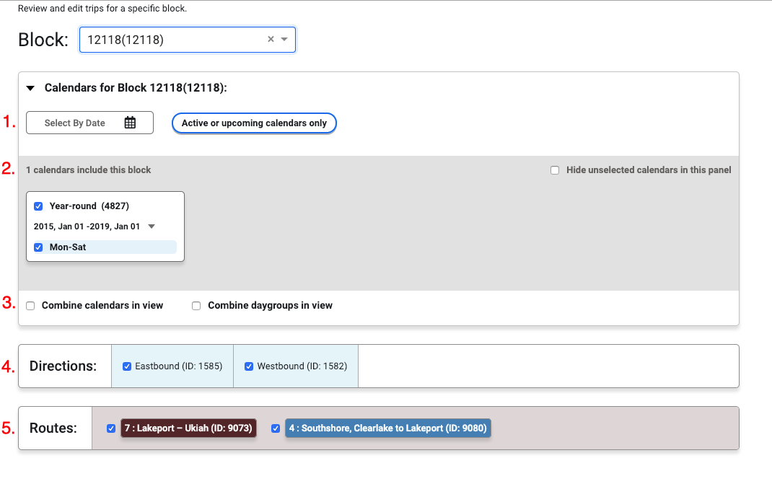Click the 4 : Southshore, Clearlake to Lakeport badge

pos(388,428)
